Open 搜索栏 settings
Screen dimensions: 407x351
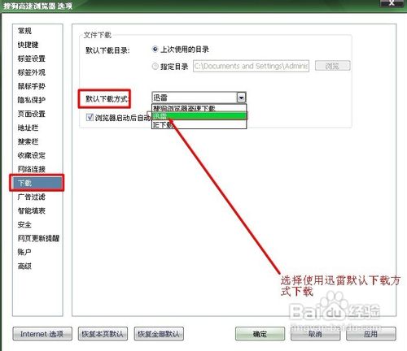click(x=28, y=141)
